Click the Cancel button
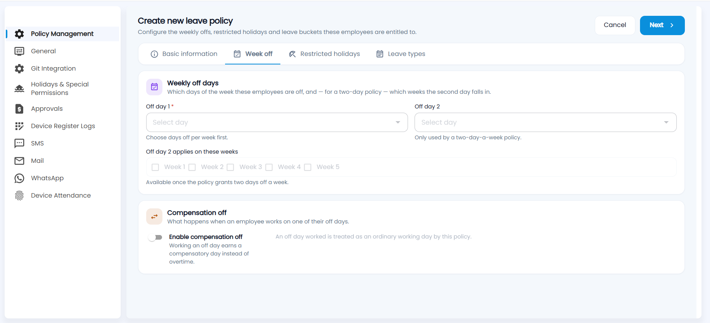 615,25
